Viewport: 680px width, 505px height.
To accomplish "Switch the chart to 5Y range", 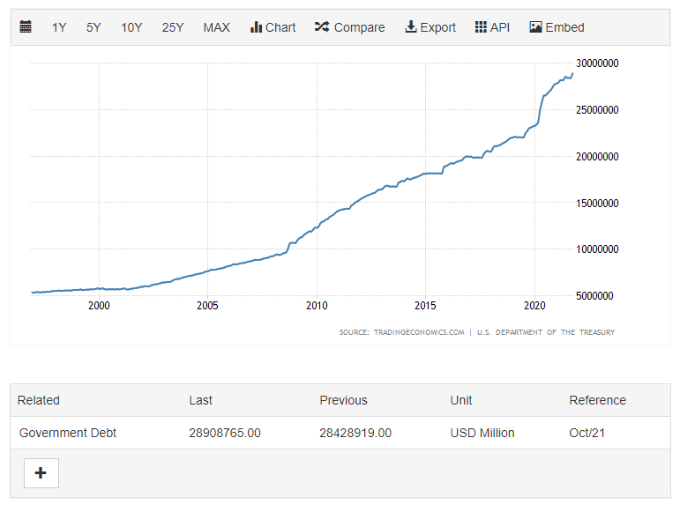I will [x=93, y=27].
